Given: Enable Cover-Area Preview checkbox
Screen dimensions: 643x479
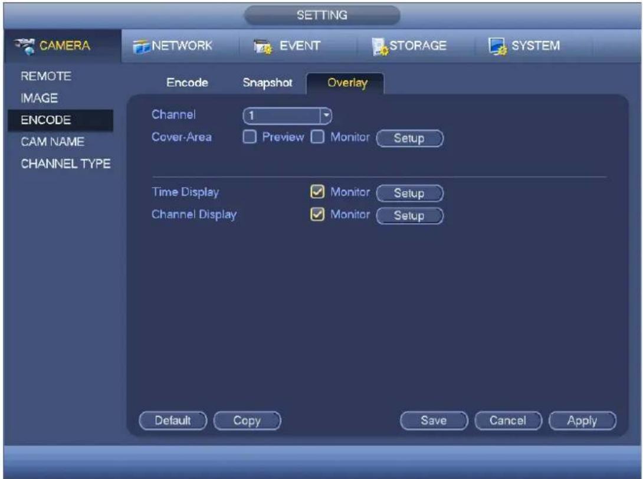Looking at the screenshot, I should [x=250, y=137].
